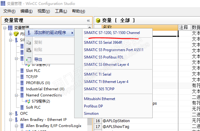The image size is (200, 131).
Task: Click the S7$程序(2) connection icon
Action: pyautogui.click(x=28, y=101)
